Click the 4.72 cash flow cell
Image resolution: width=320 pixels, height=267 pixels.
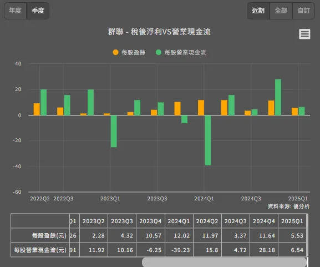(x=236, y=250)
